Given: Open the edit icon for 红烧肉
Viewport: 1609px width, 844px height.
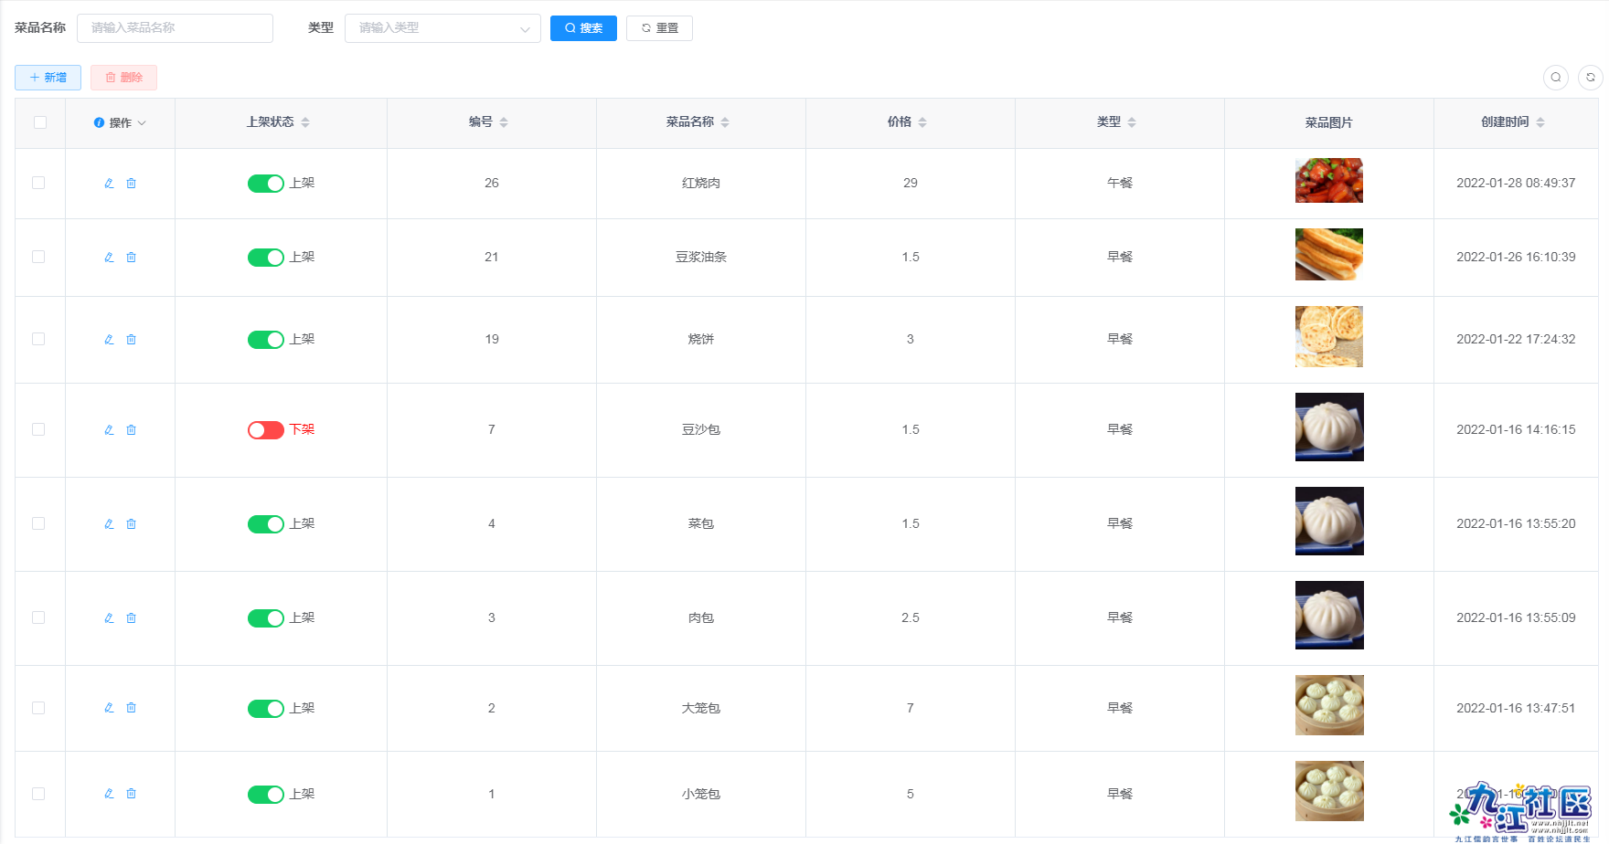Looking at the screenshot, I should [x=108, y=183].
